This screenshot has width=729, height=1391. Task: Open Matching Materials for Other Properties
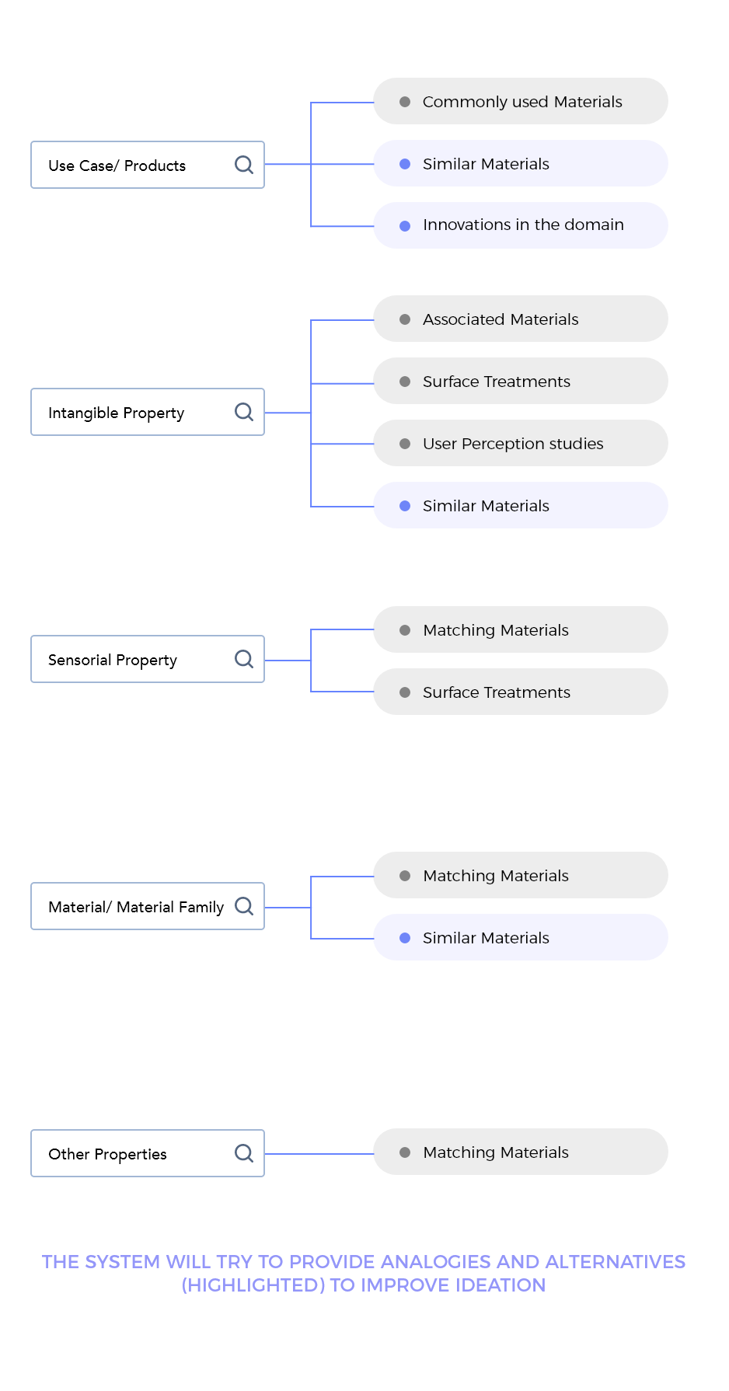click(521, 1152)
